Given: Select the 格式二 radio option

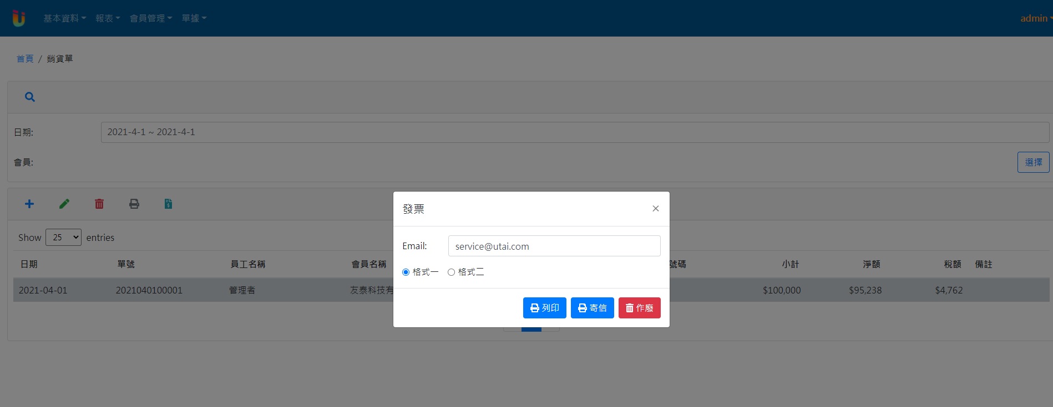Looking at the screenshot, I should coord(452,272).
